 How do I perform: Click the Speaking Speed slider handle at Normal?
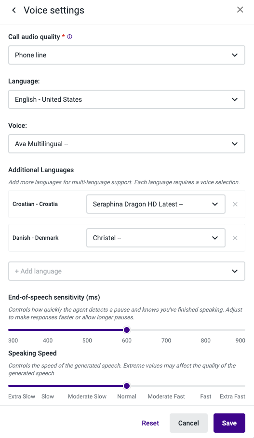coord(127,386)
